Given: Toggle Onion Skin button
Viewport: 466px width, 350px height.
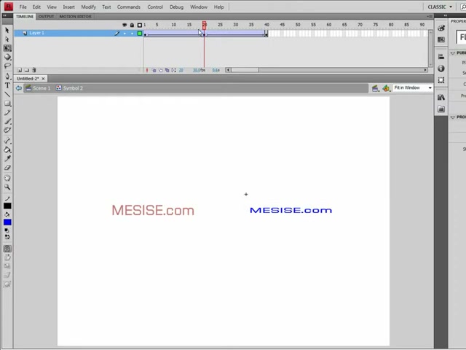Looking at the screenshot, I should point(154,70).
